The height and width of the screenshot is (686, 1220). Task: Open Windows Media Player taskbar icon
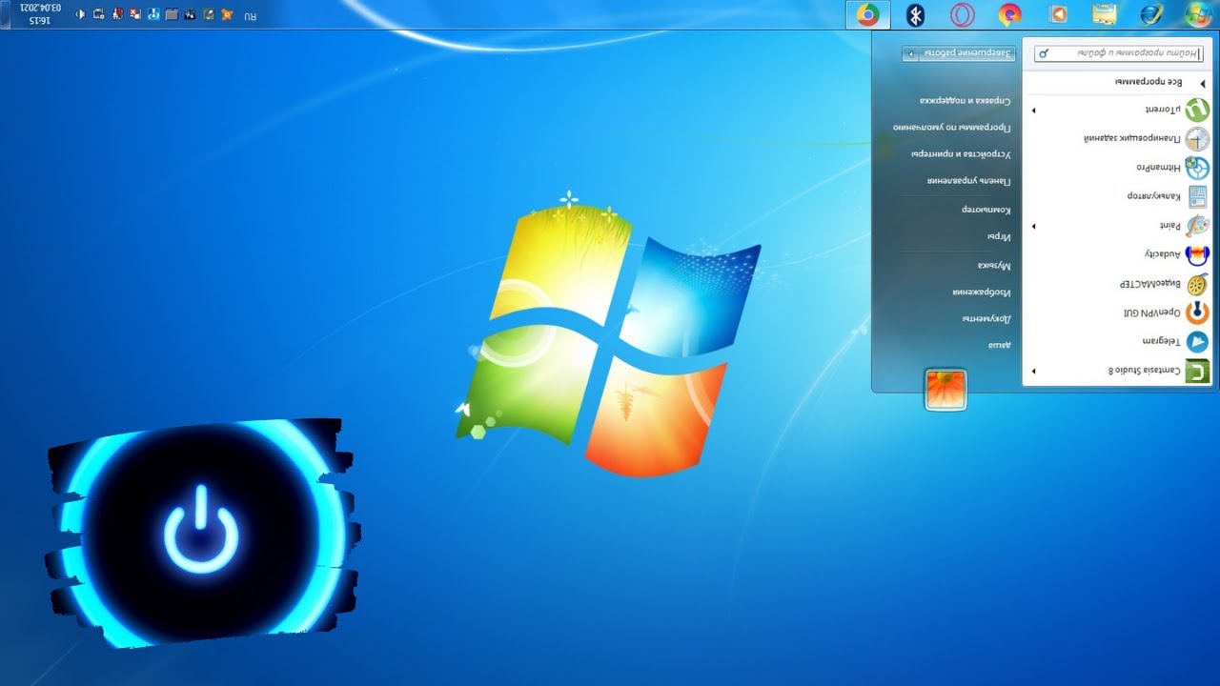tap(1058, 14)
